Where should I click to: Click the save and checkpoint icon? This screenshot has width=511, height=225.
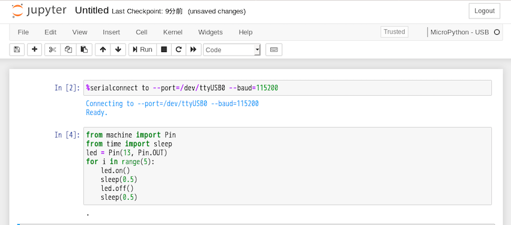pos(17,50)
